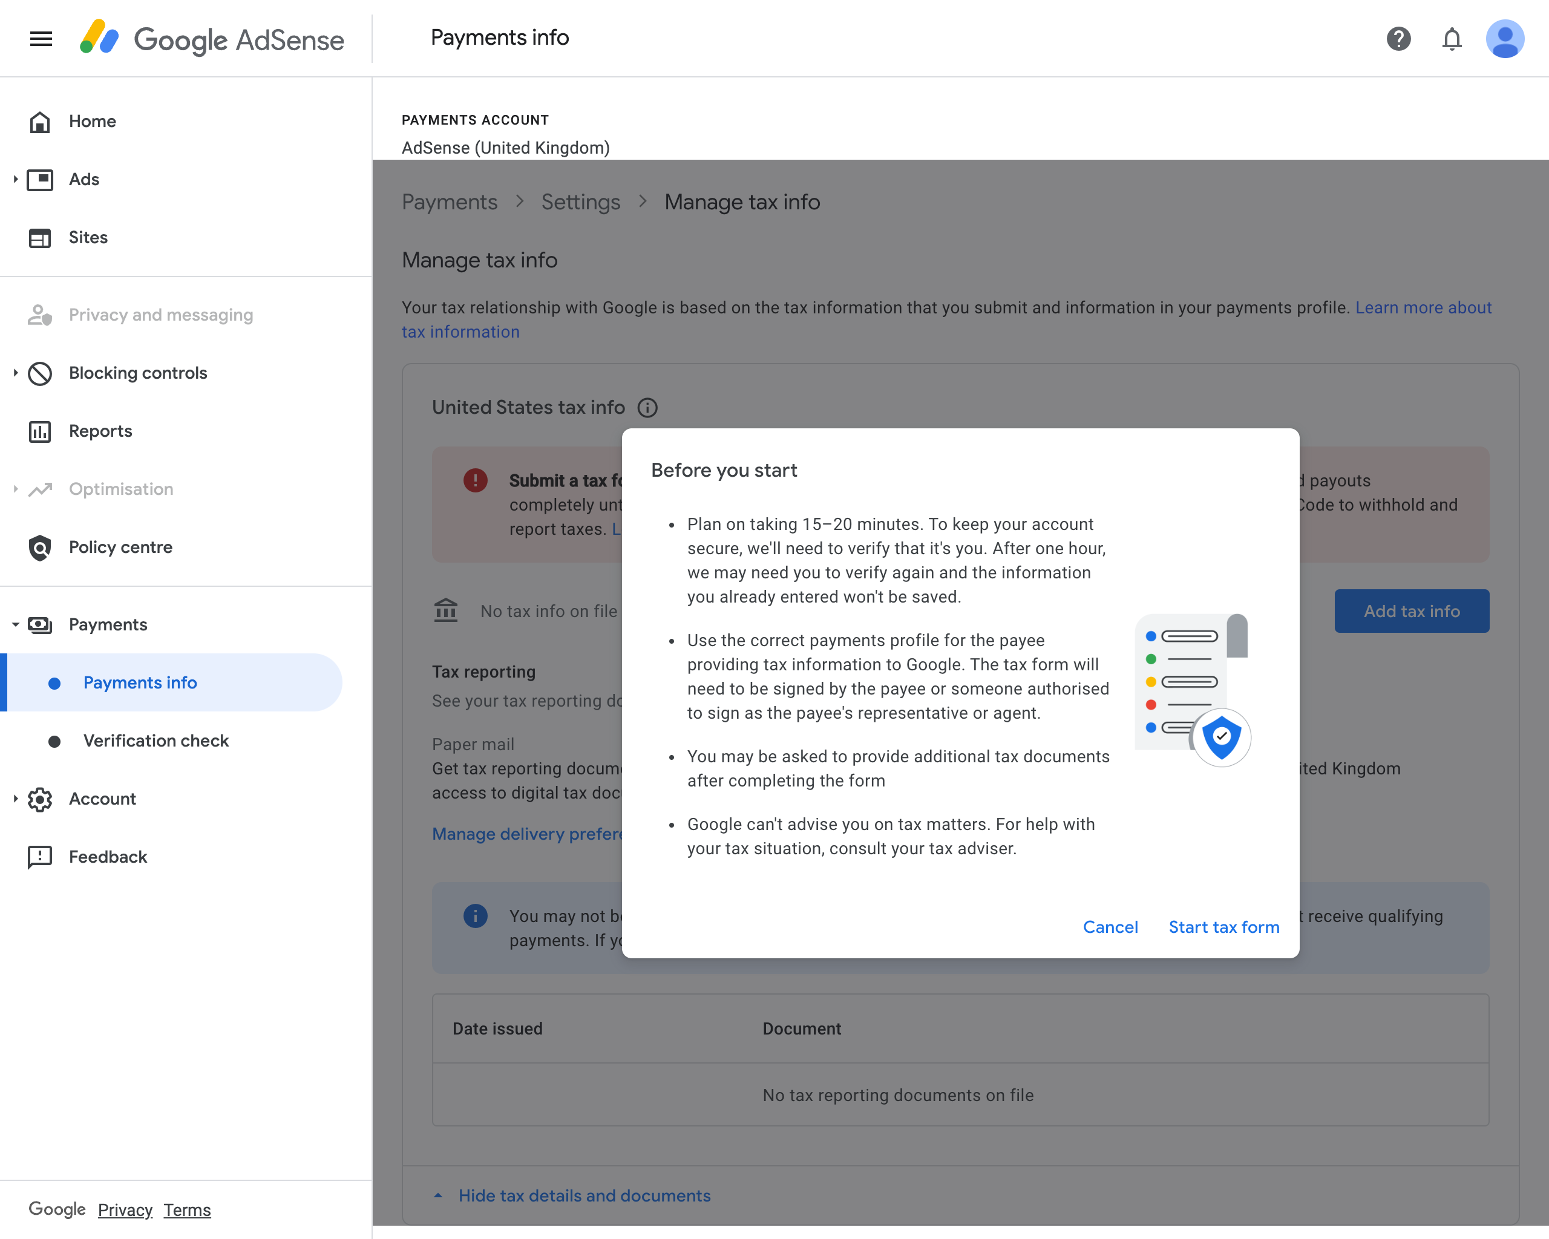This screenshot has width=1549, height=1239.
Task: Open the Terms link
Action: 187,1209
